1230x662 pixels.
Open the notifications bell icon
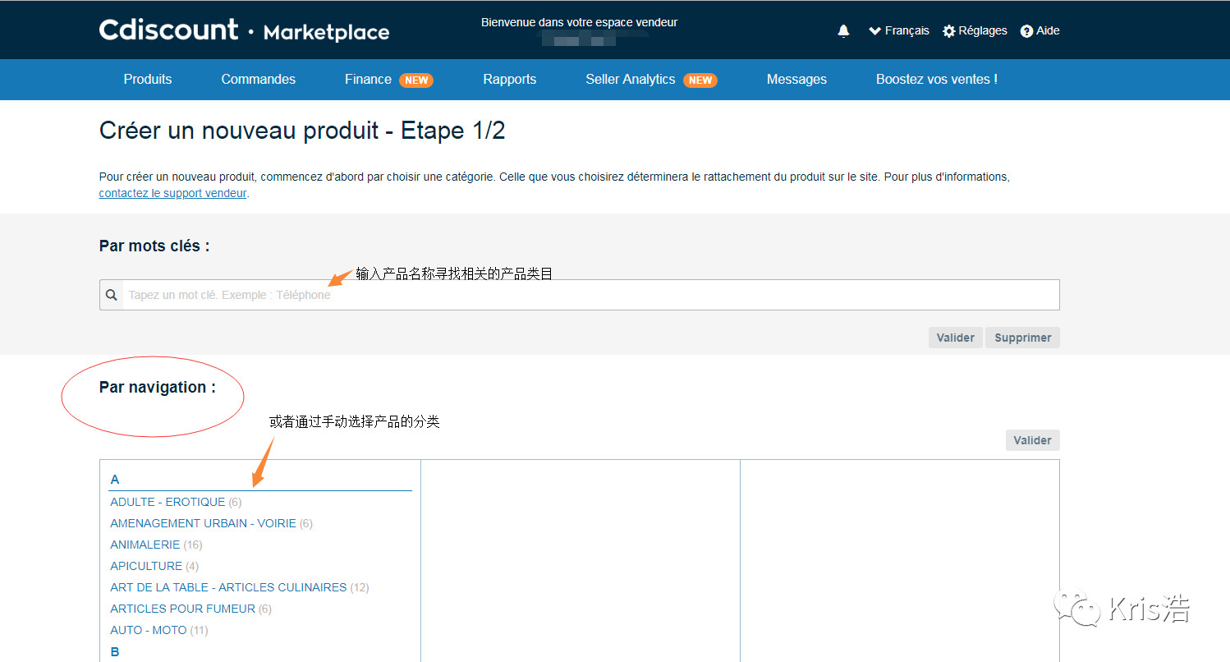(x=843, y=31)
